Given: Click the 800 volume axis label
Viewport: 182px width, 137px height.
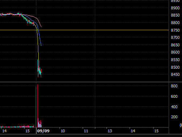Looking at the screenshot, I should [x=174, y=86].
